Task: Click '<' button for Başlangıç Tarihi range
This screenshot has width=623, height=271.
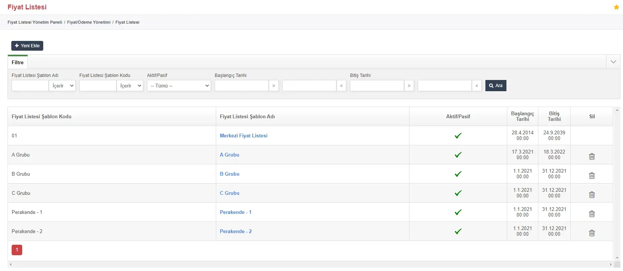Action: [x=341, y=86]
